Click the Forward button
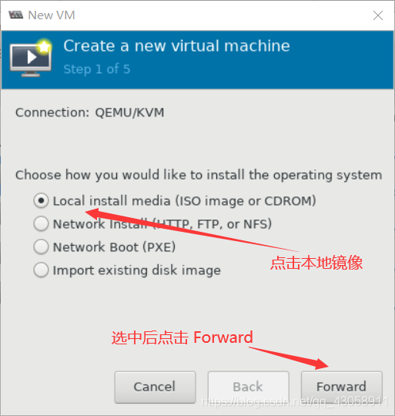This screenshot has width=395, height=416. [341, 387]
